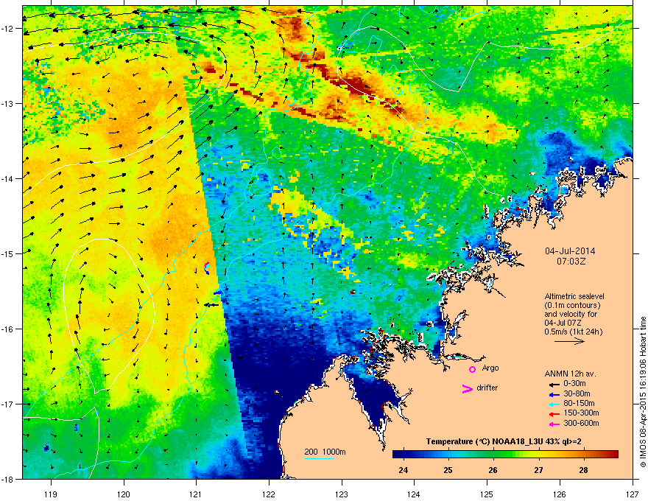Click the red 150-300m legend arrow

point(554,414)
